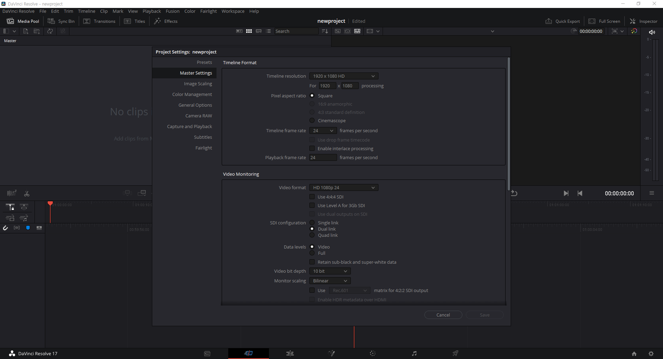Open Monitor scaling dropdown
The height and width of the screenshot is (359, 663).
tap(330, 281)
